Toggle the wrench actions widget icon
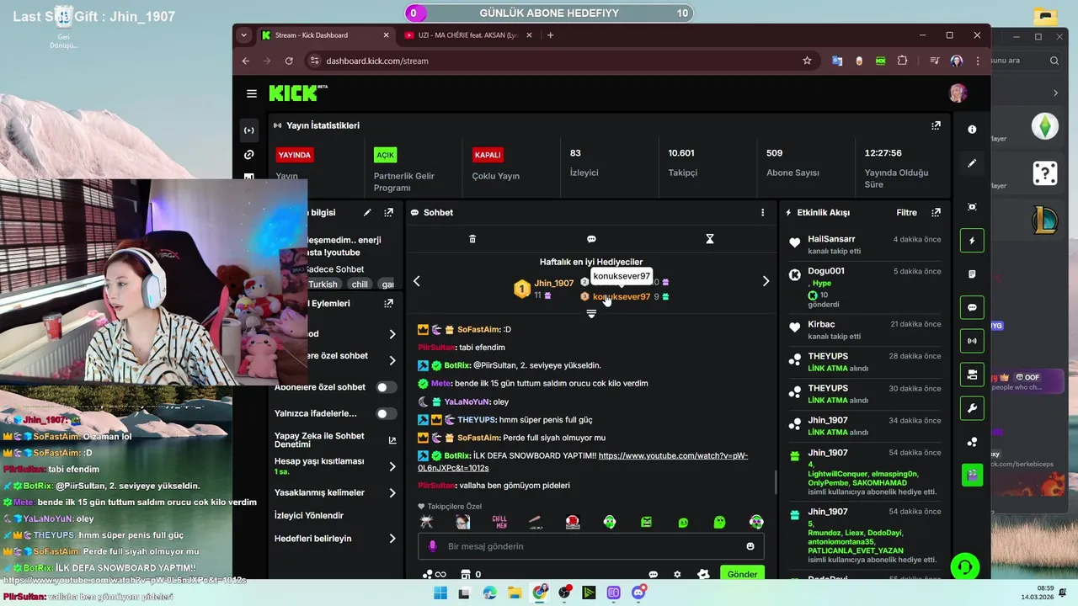The height and width of the screenshot is (606, 1078). (x=972, y=408)
